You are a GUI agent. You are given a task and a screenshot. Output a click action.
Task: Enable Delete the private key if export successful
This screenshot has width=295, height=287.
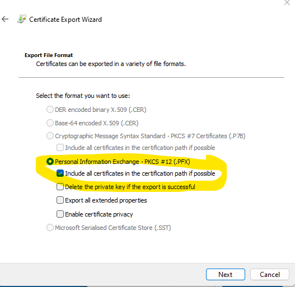click(60, 187)
